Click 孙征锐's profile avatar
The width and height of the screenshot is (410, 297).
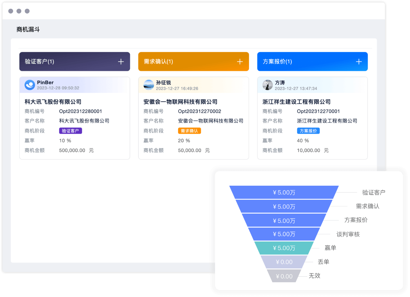click(x=148, y=85)
